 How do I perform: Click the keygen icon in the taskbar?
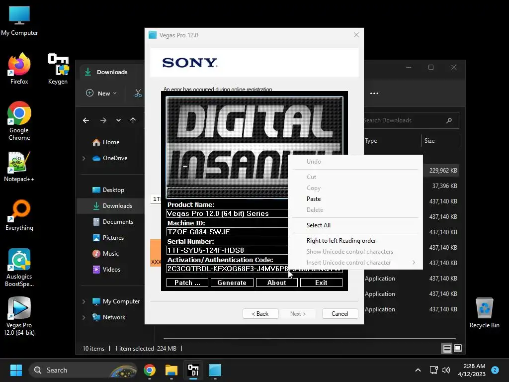(193, 370)
